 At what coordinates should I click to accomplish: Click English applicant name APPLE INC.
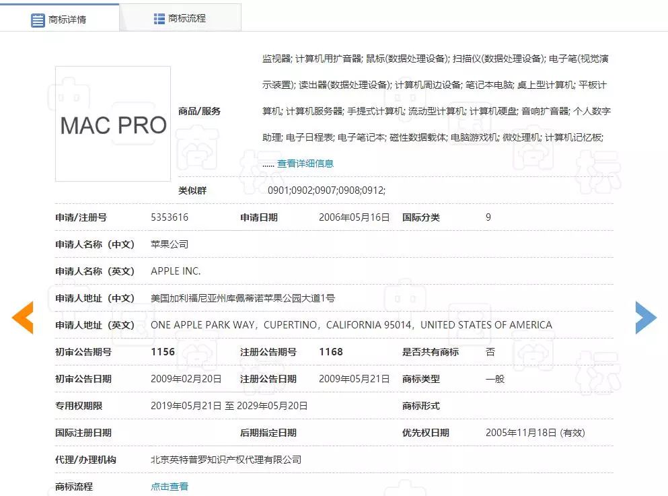176,271
